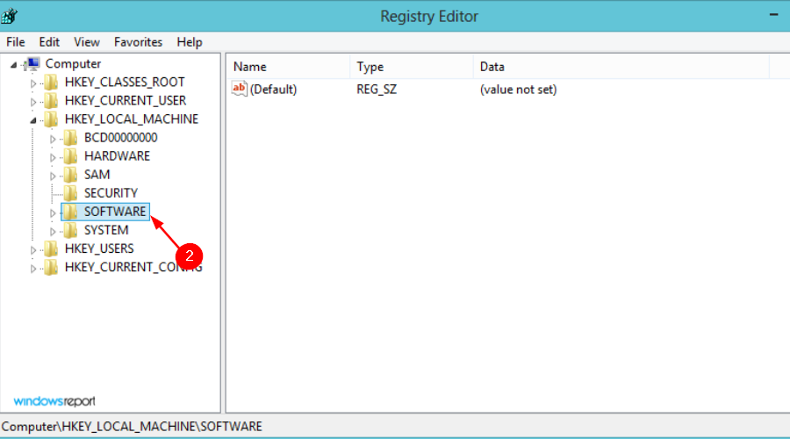Select the HKEY_LOCAL_MACHINE label
The height and width of the screenshot is (439, 790).
132,119
